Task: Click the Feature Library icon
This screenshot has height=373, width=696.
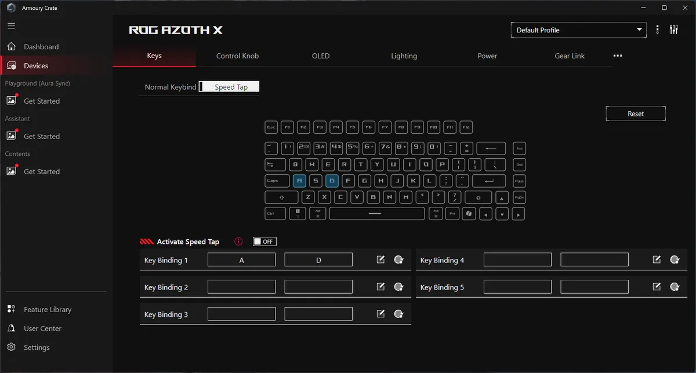Action: pos(11,309)
